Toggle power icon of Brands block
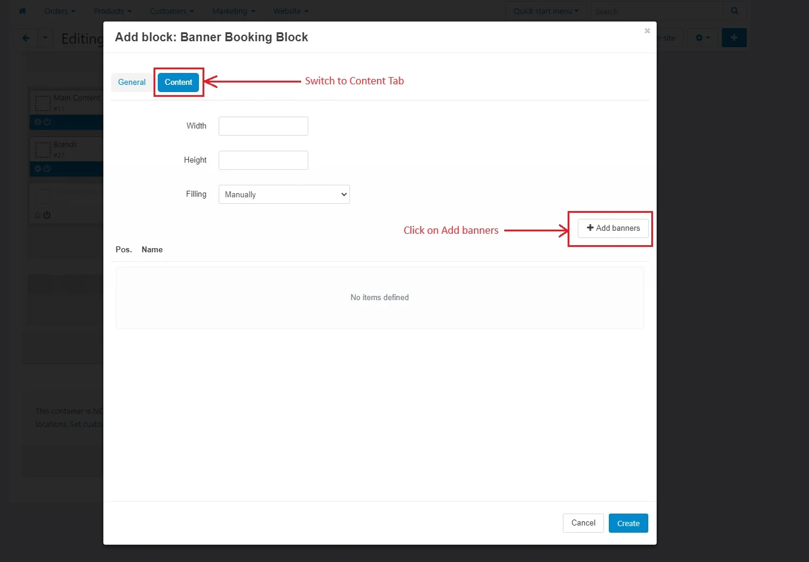The image size is (809, 562). (x=47, y=169)
